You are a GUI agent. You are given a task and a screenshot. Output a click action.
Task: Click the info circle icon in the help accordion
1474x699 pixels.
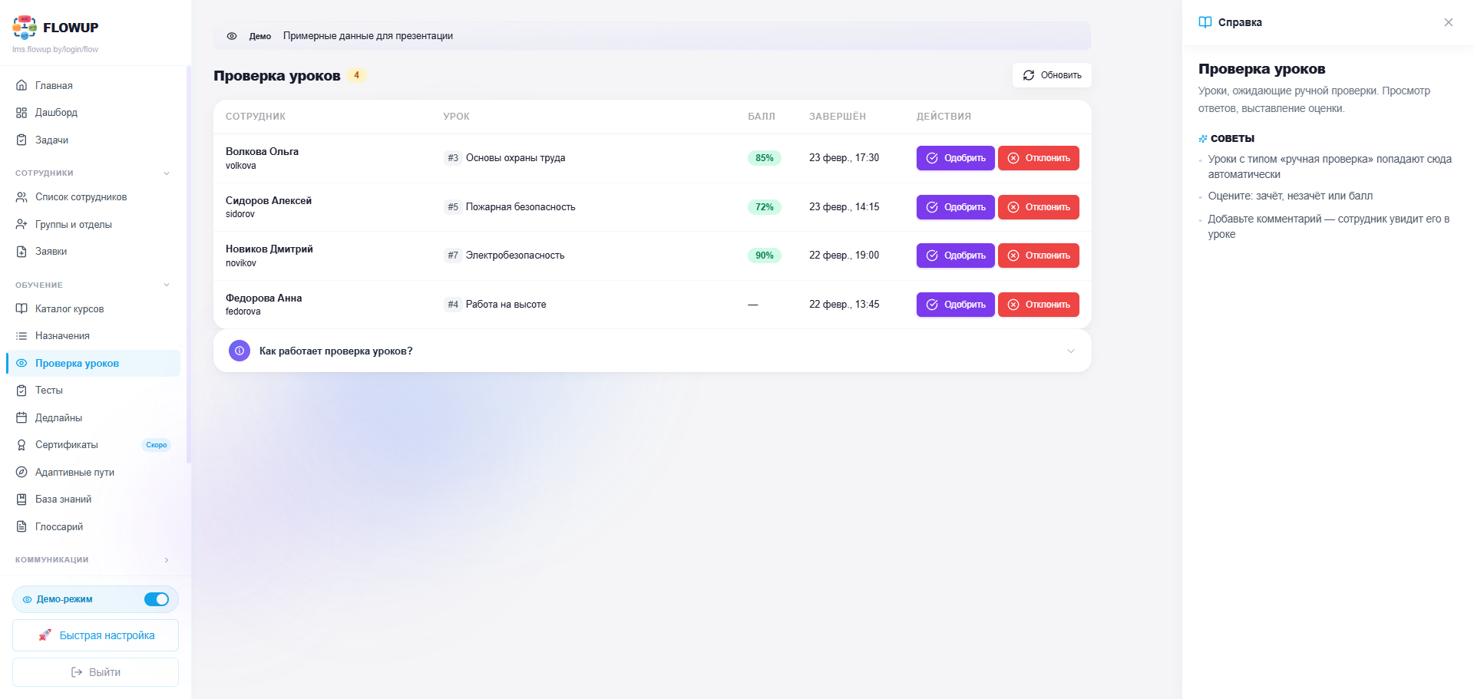tap(240, 351)
